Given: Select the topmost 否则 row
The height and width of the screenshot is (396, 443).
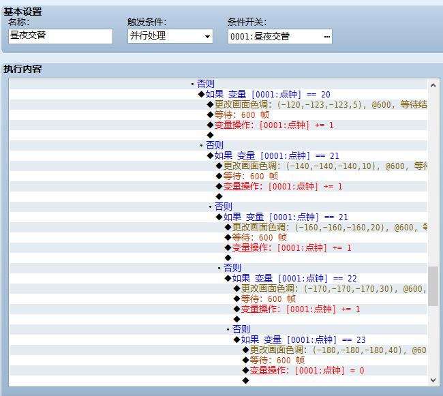Looking at the screenshot, I should point(218,84).
